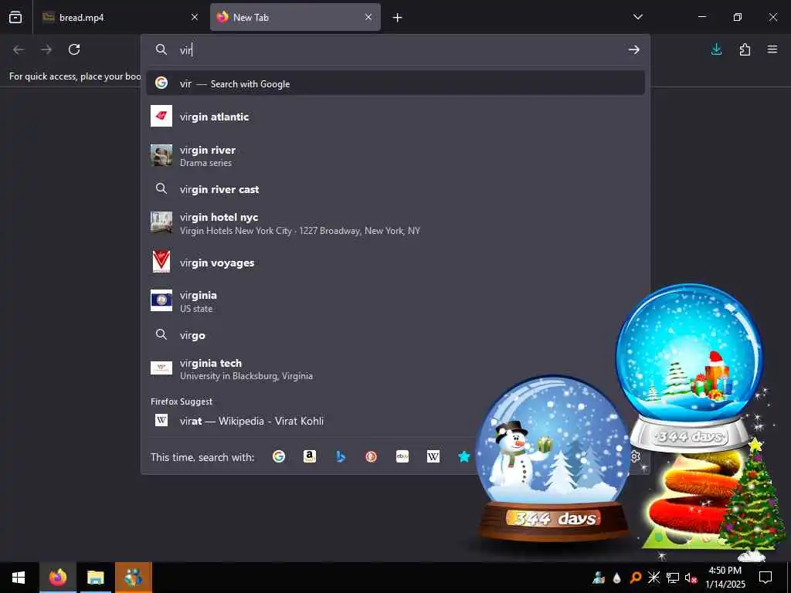Click the gifts snow globe widget

pos(689,367)
